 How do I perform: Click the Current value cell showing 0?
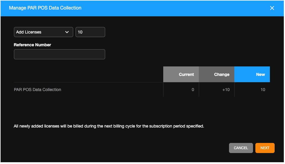pos(181,90)
